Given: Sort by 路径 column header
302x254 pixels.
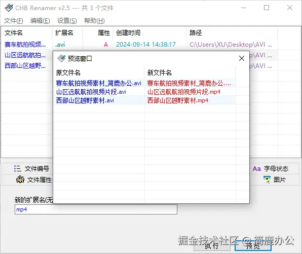Looking at the screenshot, I should pyautogui.click(x=232, y=33).
